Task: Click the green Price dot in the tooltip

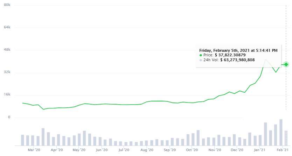Action: [x=201, y=55]
